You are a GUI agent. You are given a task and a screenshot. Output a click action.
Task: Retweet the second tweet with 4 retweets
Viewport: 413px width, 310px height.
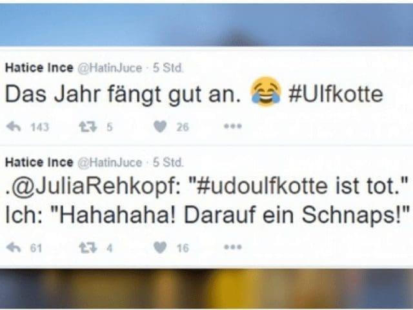[x=88, y=248]
